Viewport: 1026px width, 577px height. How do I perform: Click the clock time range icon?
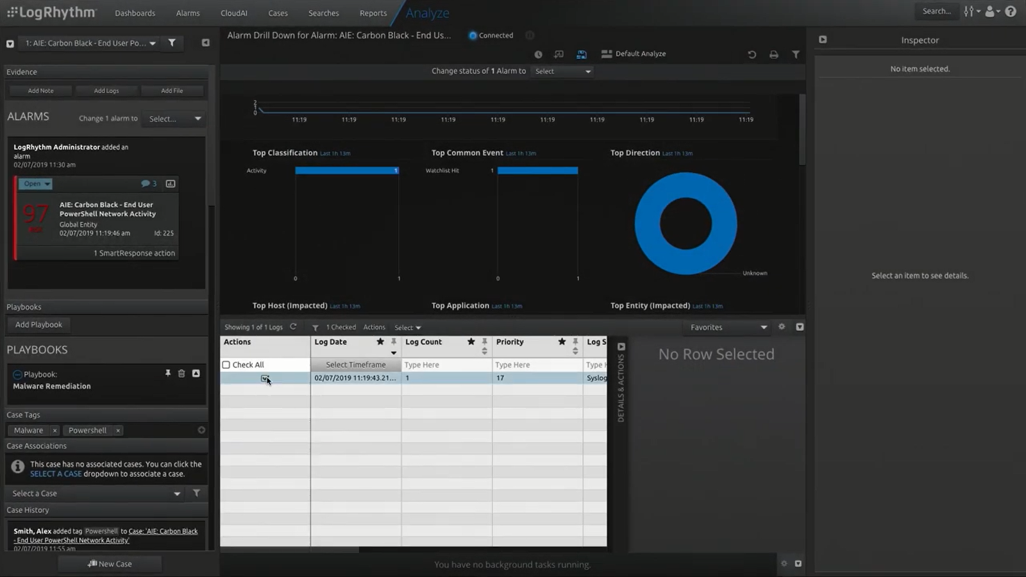(538, 54)
